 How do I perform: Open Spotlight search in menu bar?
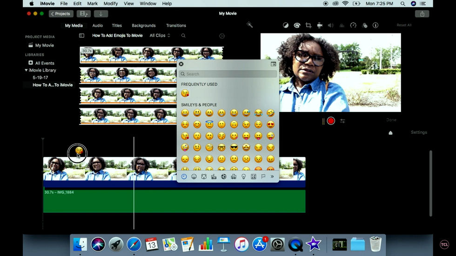point(402,3)
